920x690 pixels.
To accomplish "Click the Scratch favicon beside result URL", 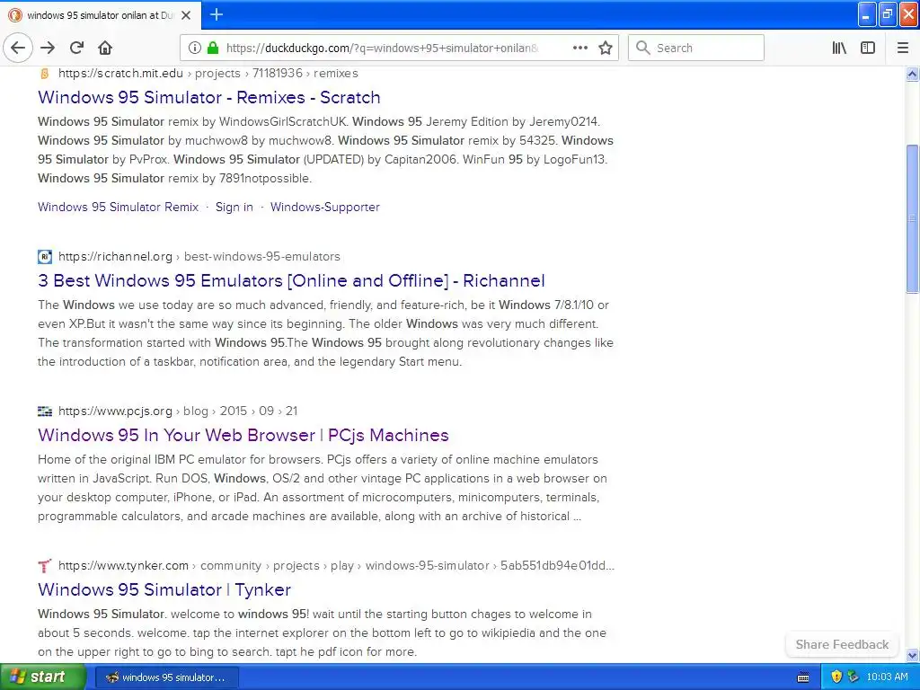I will (45, 74).
